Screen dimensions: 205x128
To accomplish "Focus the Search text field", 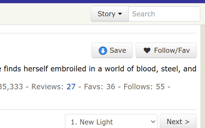I will click(164, 14).
